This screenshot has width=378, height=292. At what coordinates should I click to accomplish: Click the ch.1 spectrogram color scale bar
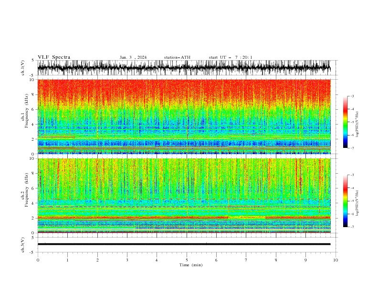(x=345, y=122)
